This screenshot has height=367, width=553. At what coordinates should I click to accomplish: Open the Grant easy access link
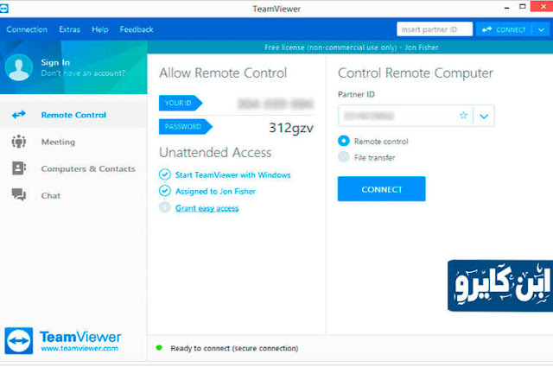tap(207, 208)
